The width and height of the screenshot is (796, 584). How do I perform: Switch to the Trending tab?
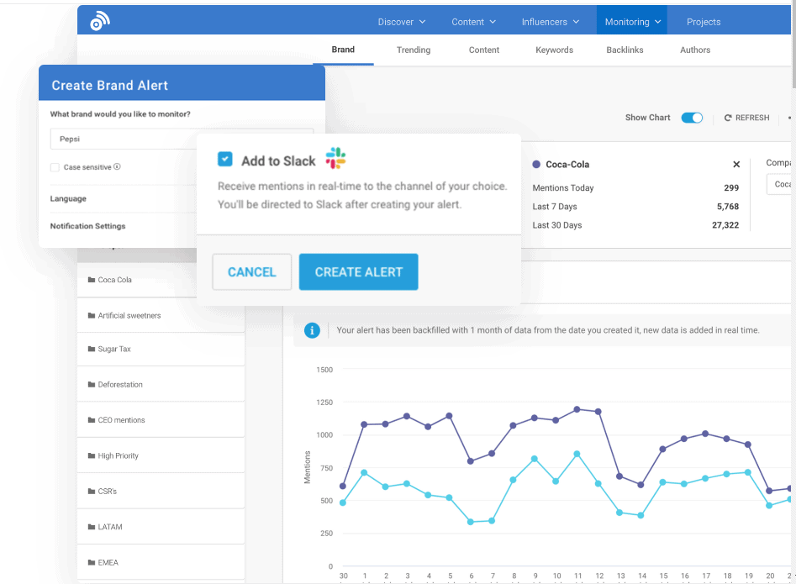pyautogui.click(x=413, y=50)
